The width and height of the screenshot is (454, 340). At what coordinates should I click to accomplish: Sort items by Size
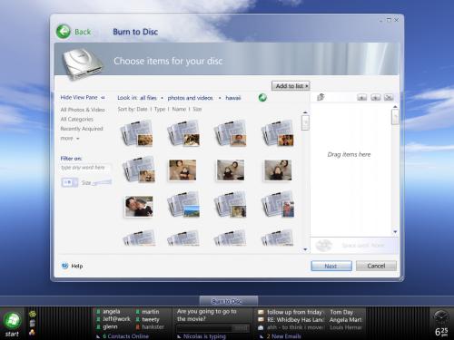(x=197, y=109)
